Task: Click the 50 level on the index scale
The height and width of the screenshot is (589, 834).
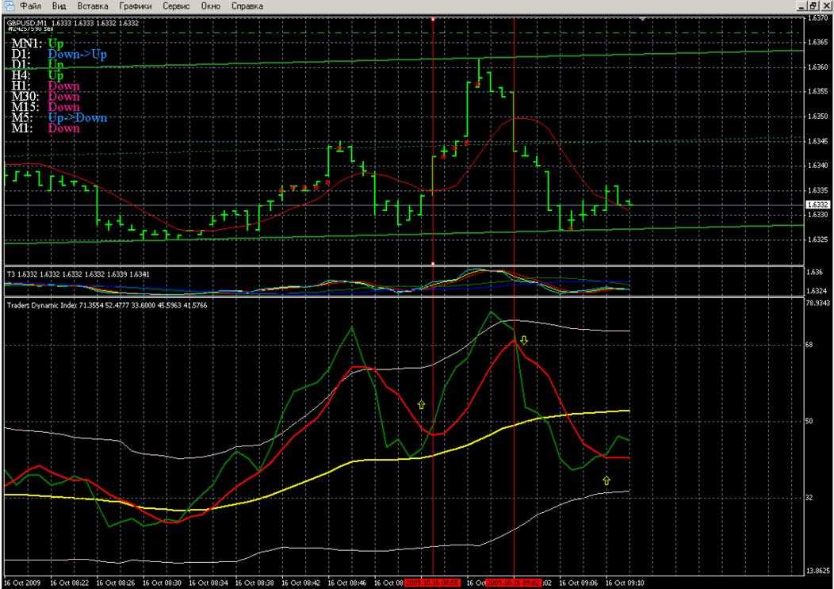Action: (x=809, y=421)
